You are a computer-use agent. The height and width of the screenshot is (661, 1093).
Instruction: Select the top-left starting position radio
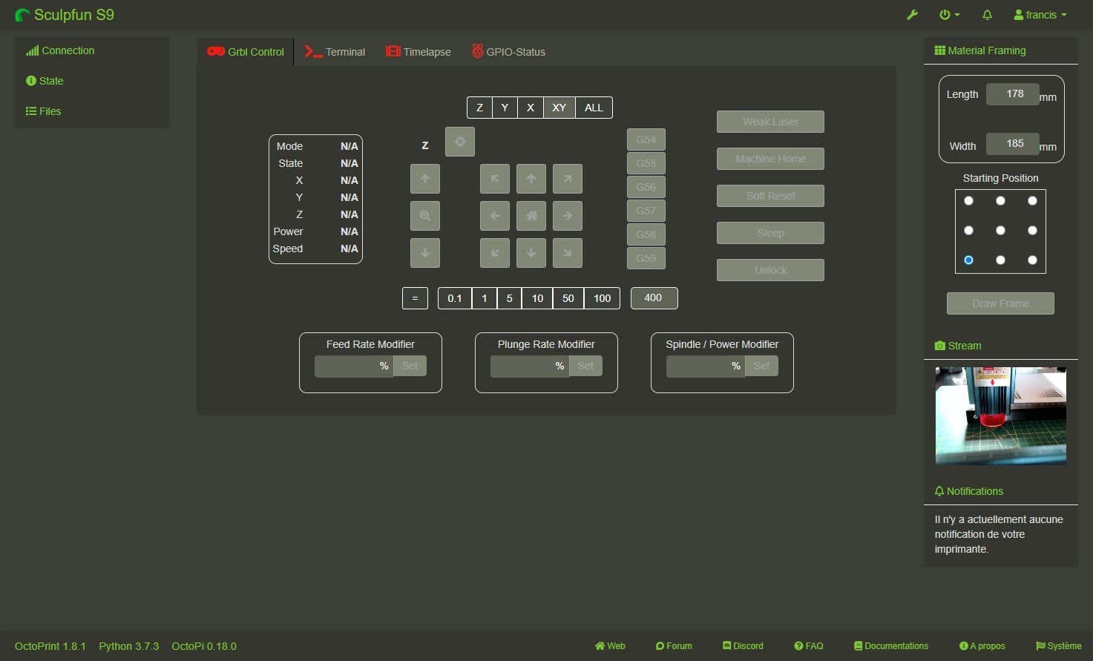tap(968, 200)
